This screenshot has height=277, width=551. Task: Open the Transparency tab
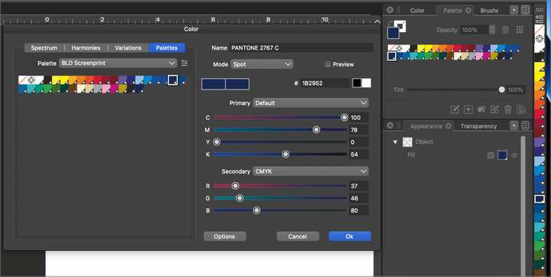point(478,126)
